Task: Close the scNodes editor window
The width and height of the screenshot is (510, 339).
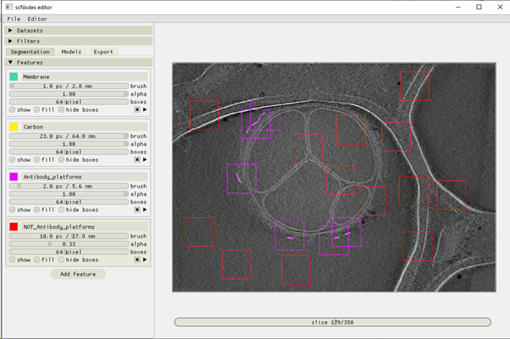Action: point(500,7)
